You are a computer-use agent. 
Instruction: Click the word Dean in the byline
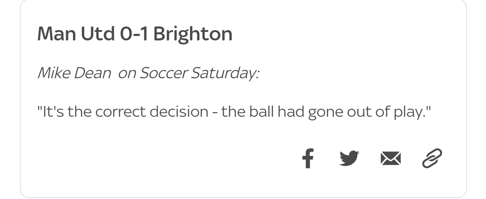pos(92,73)
